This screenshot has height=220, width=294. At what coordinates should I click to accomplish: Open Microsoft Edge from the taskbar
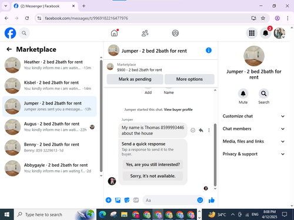point(102,215)
